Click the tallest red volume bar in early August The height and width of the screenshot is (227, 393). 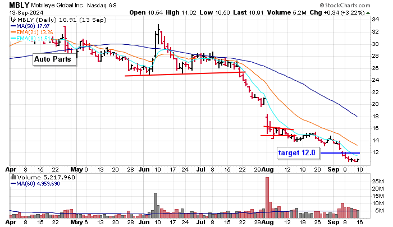(x=267, y=197)
